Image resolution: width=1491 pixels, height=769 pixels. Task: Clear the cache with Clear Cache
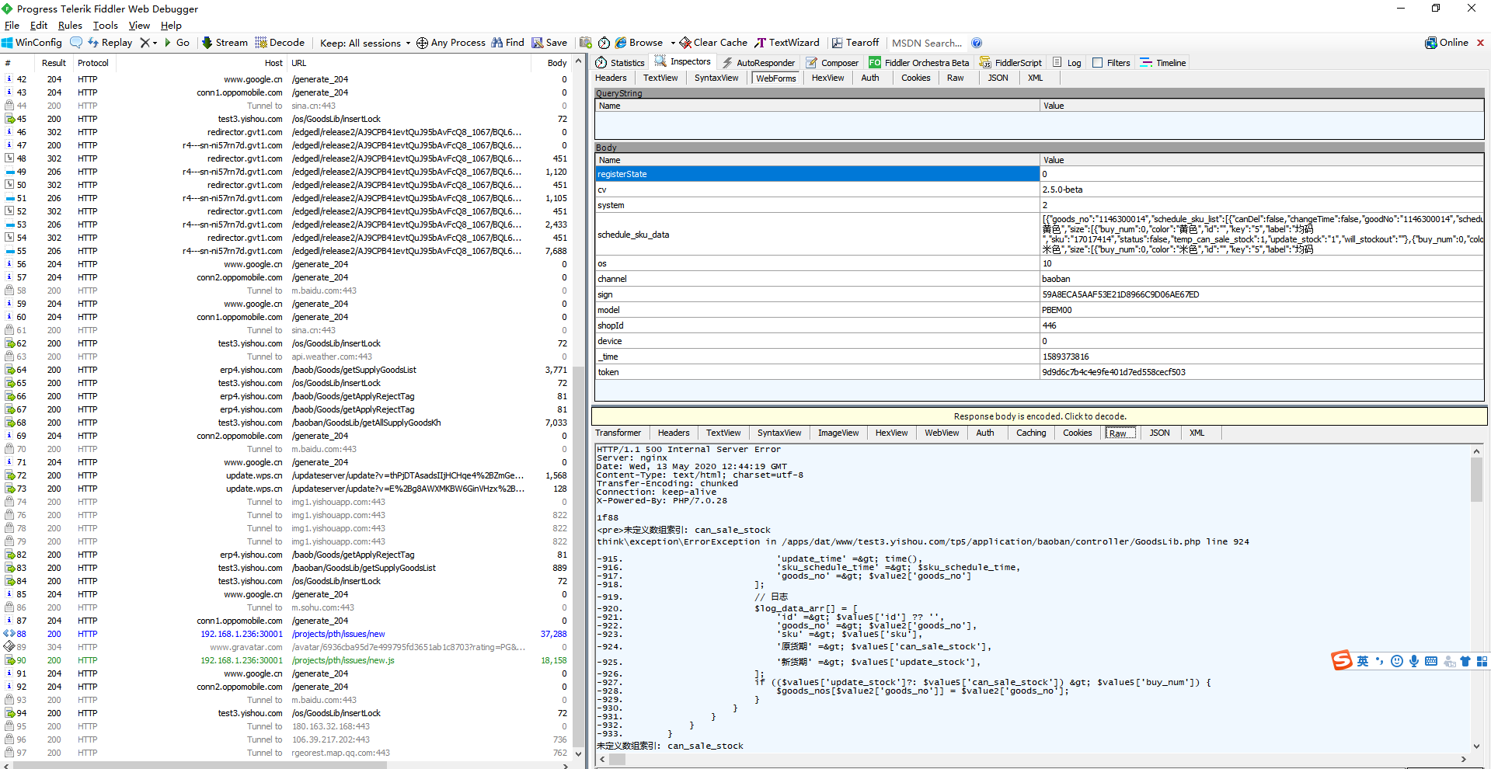pos(713,43)
